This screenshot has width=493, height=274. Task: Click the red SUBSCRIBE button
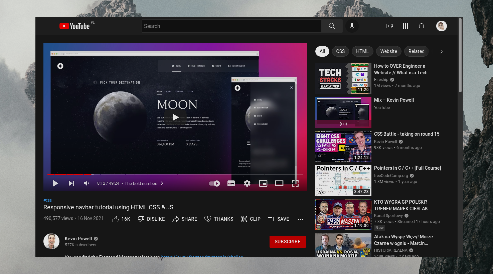pyautogui.click(x=288, y=242)
